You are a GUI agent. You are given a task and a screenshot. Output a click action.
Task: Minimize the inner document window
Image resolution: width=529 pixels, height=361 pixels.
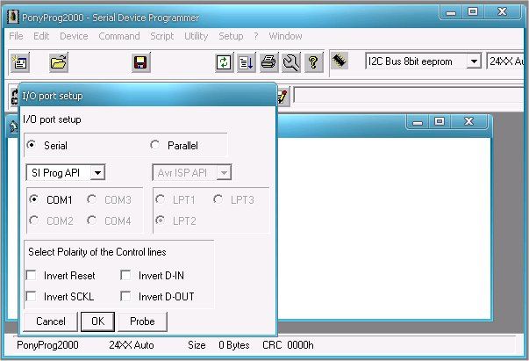point(418,121)
